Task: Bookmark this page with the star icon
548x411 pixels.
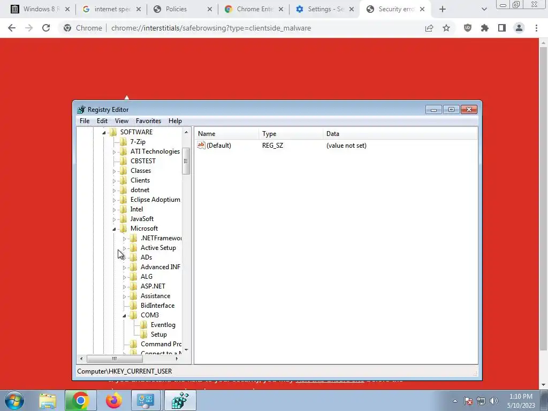Action: pyautogui.click(x=446, y=28)
